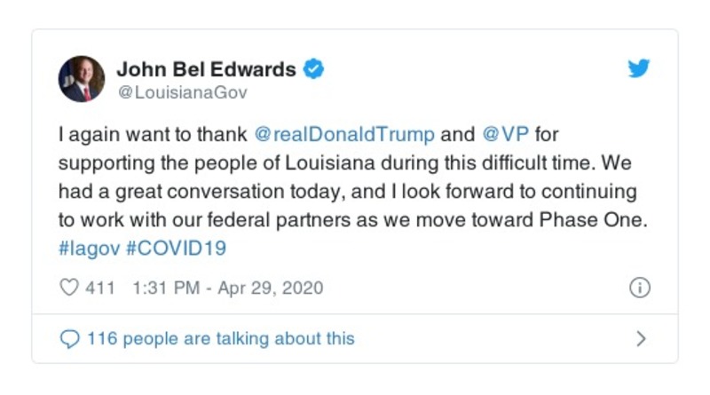Click the Twitter bird logo
Screen dimensions: 710x395
pos(639,69)
